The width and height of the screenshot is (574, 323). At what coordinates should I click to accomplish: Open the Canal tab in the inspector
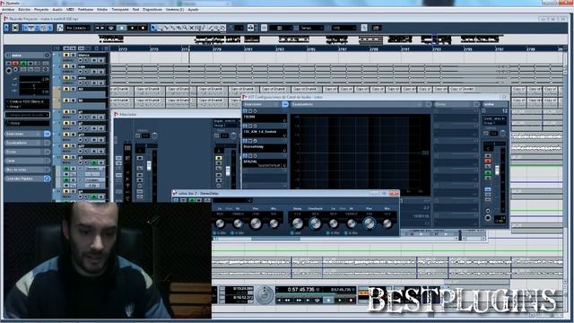pyautogui.click(x=28, y=161)
